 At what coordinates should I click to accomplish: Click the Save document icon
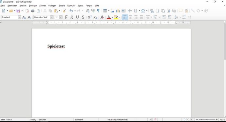(x=18, y=11)
